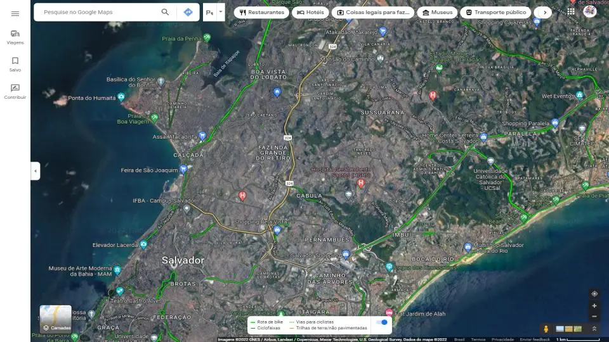The image size is (609, 342).
Task: Open the hamburger main menu
Action: tap(15, 13)
